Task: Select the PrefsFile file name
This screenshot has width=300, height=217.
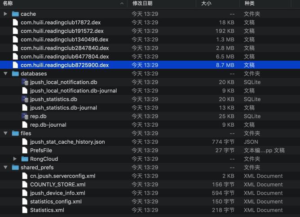Action: 41,150
